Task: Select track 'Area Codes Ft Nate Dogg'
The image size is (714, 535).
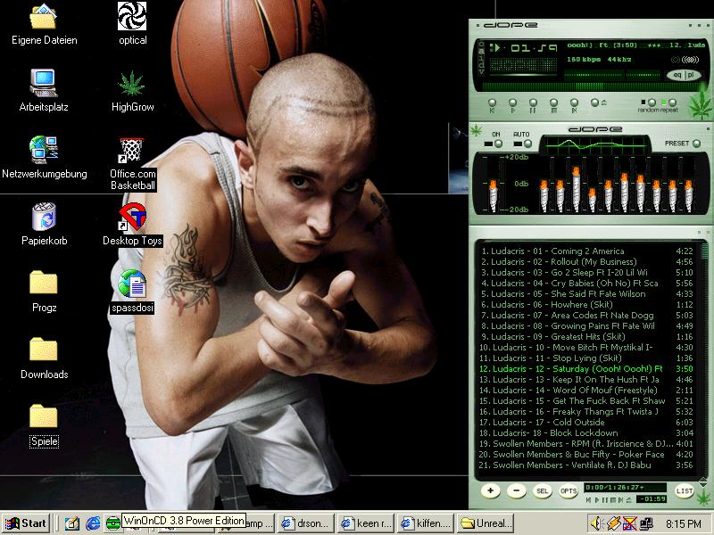Action: click(x=587, y=316)
